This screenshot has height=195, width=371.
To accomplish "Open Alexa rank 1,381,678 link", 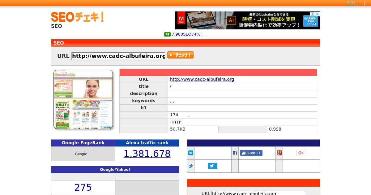I will [147, 154].
